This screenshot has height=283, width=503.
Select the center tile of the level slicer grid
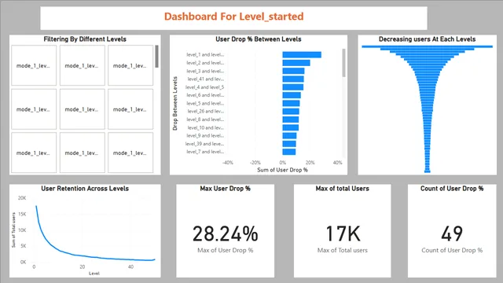(82, 109)
